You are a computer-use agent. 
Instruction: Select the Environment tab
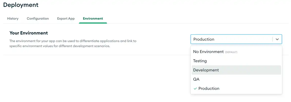coord(93,18)
